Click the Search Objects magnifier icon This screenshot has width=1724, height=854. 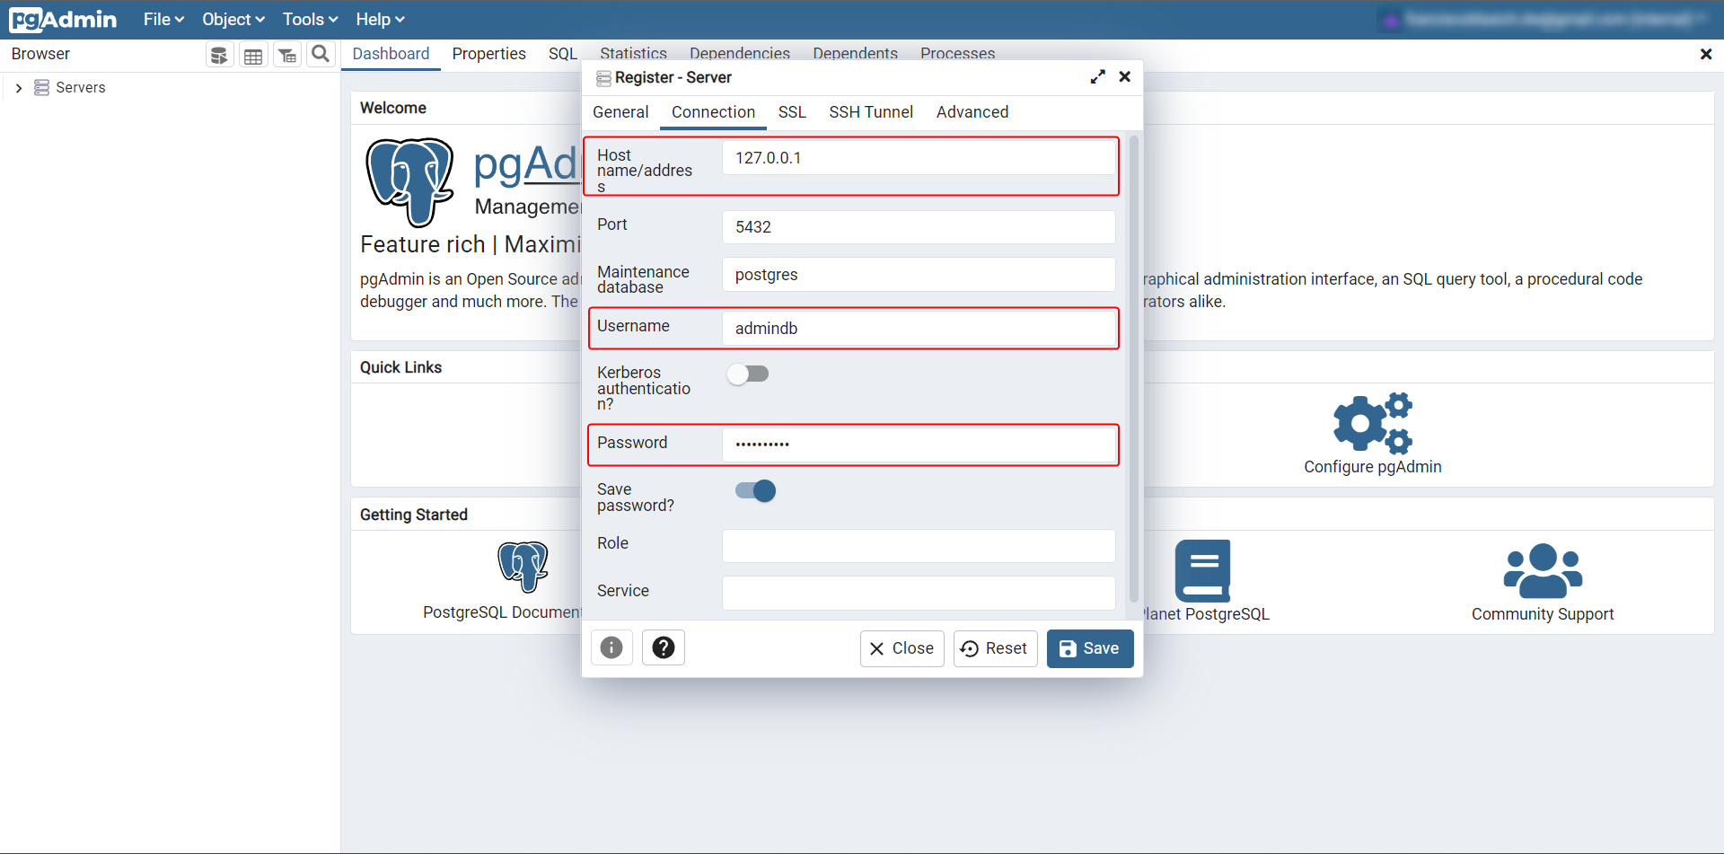(321, 54)
